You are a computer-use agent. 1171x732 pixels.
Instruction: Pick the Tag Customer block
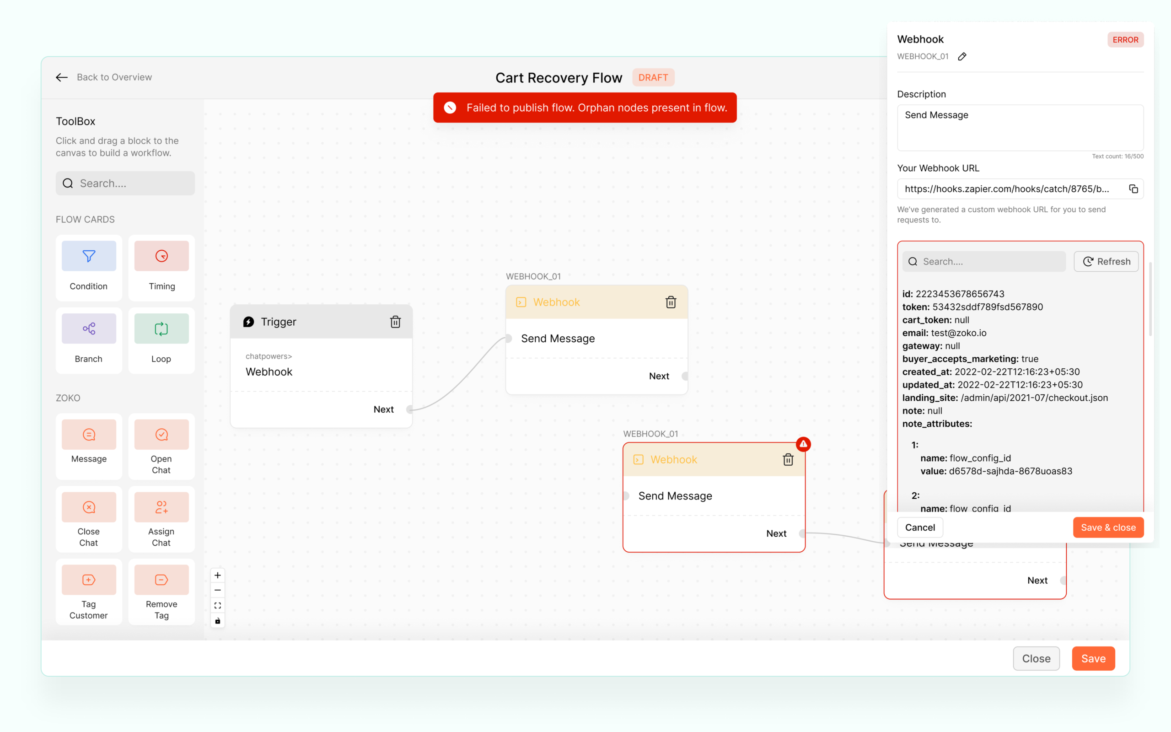89,592
